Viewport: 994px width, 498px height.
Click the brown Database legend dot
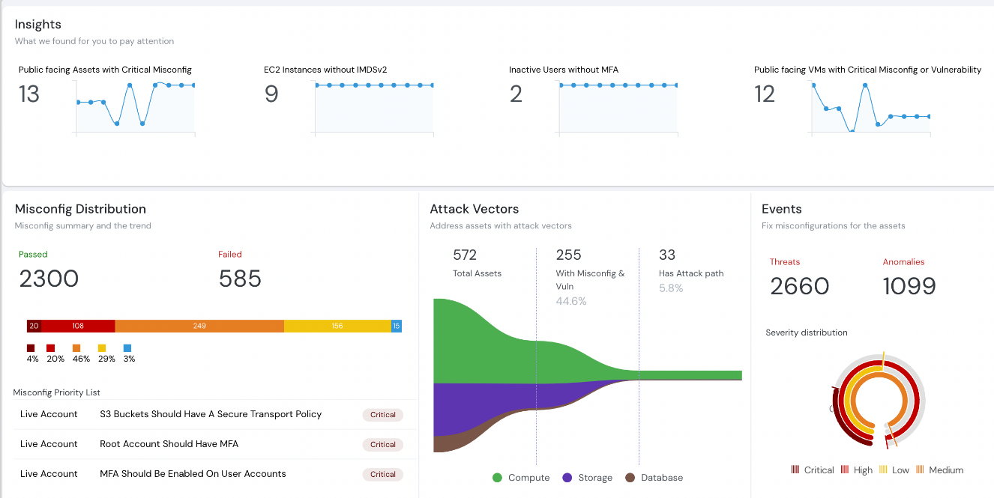click(x=630, y=478)
